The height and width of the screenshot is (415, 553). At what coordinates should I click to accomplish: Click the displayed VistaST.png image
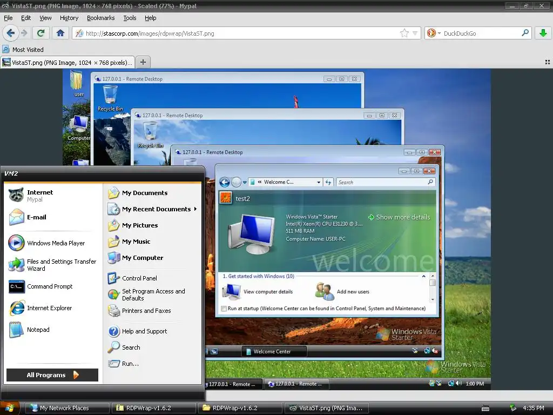(x=276, y=229)
